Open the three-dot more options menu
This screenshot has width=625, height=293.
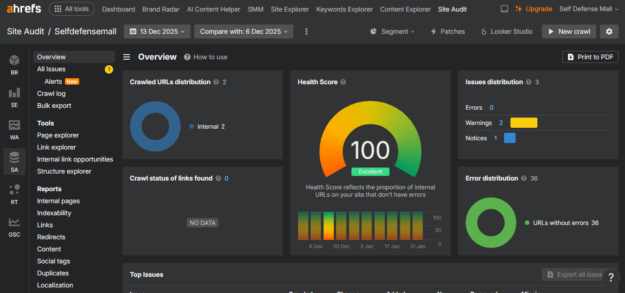[306, 31]
